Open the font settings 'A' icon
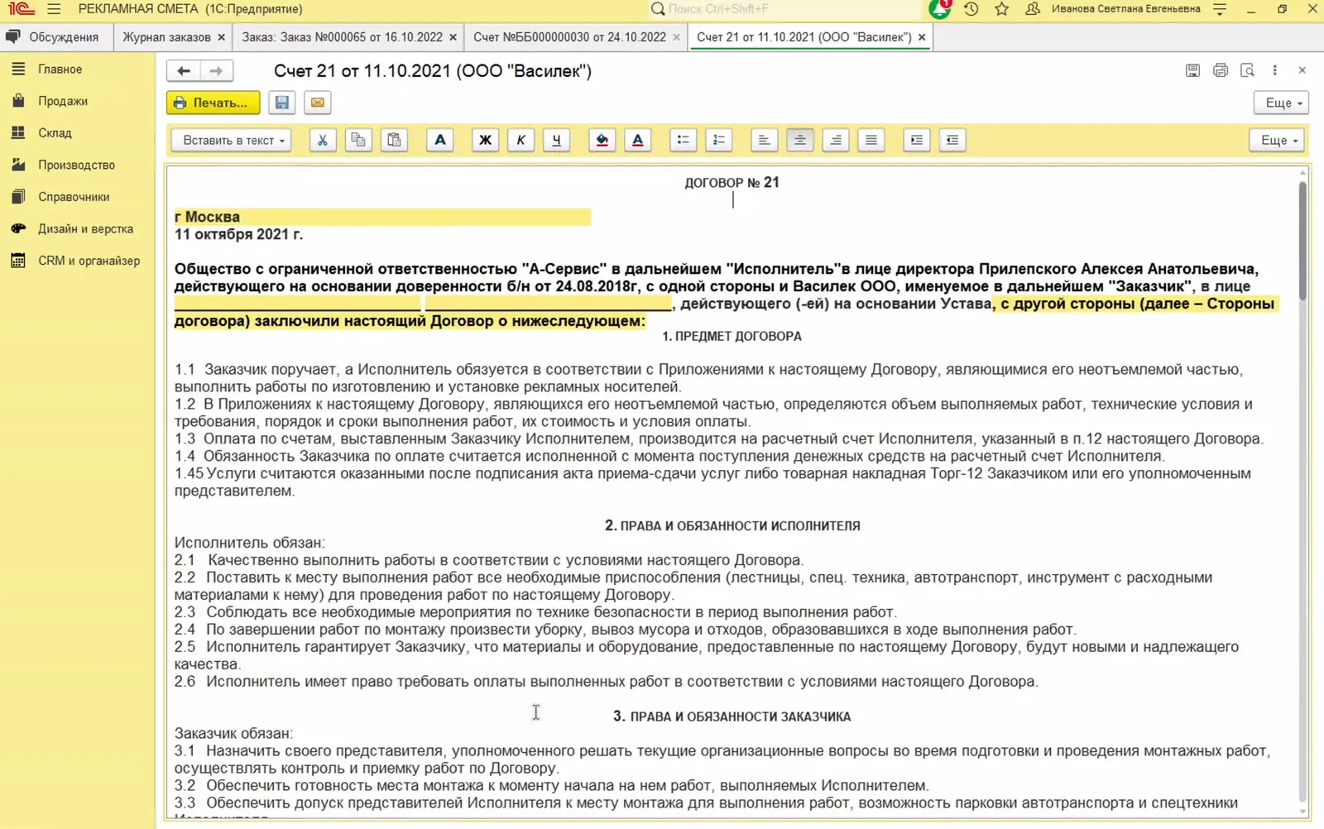Image resolution: width=1324 pixels, height=829 pixels. point(440,140)
